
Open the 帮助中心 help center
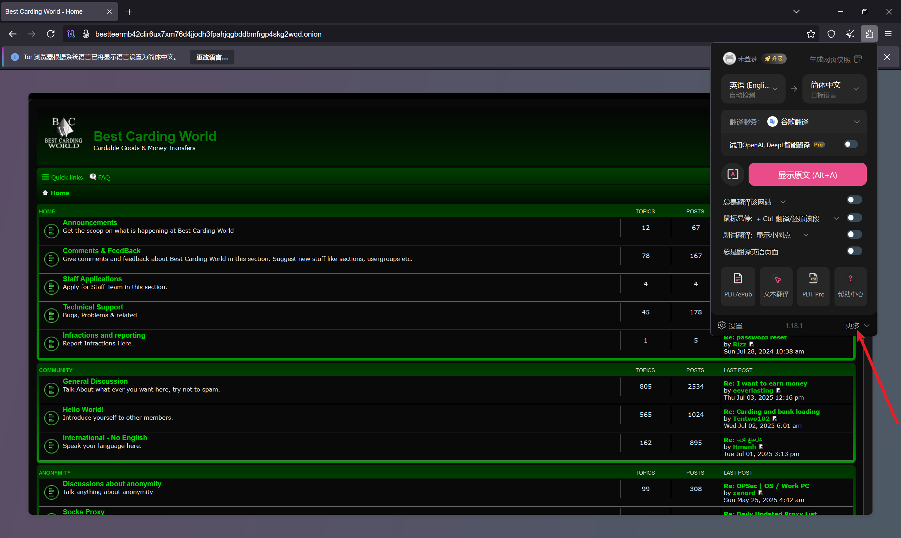850,286
